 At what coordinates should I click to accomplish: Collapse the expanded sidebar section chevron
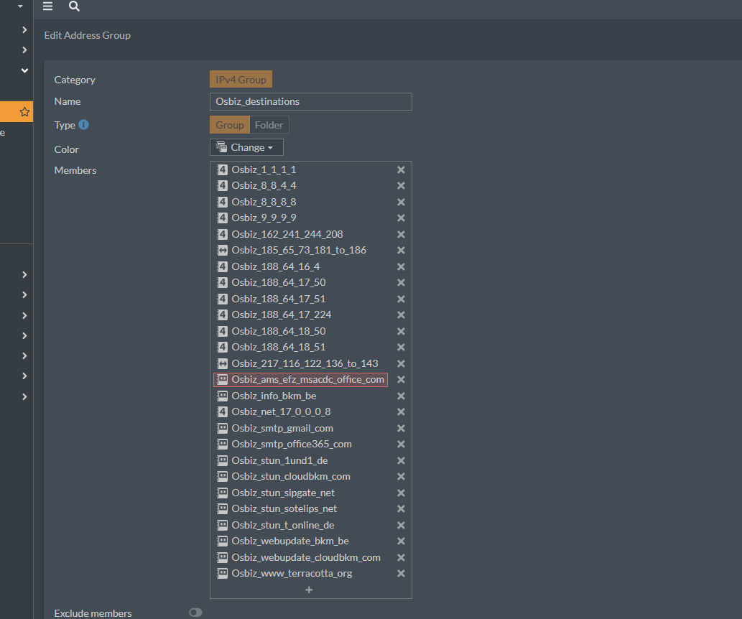click(x=24, y=70)
